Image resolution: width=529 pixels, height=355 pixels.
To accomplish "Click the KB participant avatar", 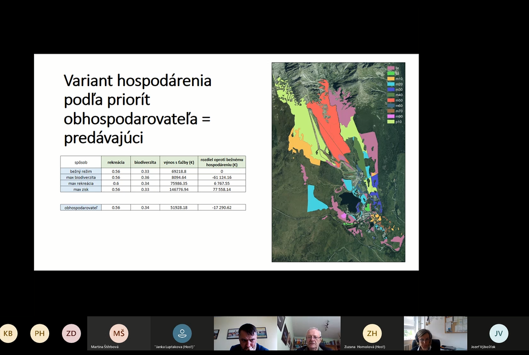I will tap(8, 333).
